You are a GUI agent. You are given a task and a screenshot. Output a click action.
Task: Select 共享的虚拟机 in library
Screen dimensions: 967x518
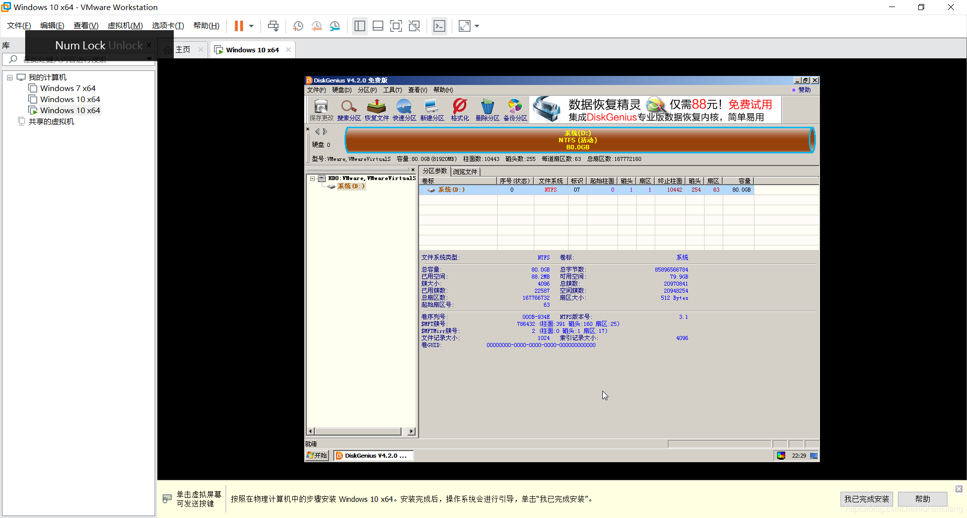click(51, 121)
